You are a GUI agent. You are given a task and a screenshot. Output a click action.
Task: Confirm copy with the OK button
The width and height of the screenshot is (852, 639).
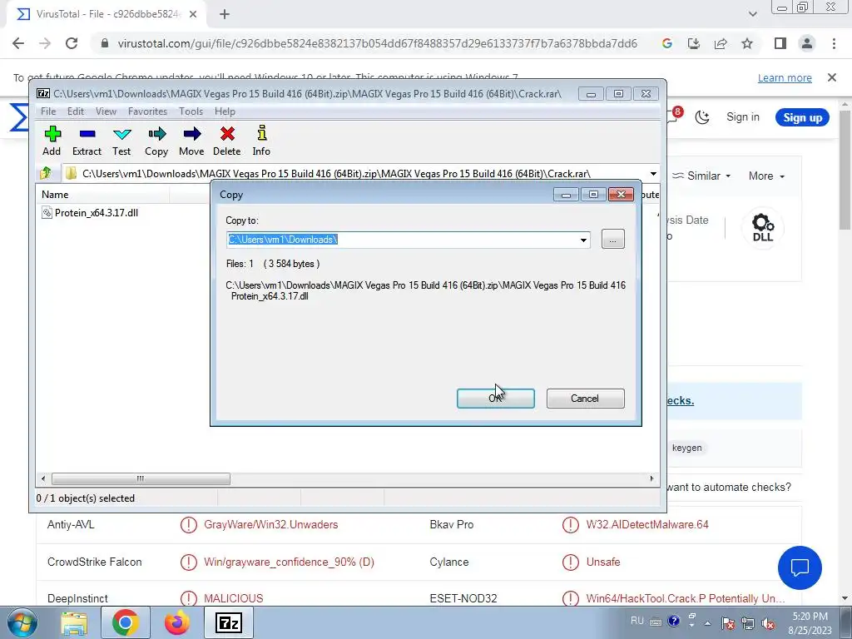tap(496, 399)
